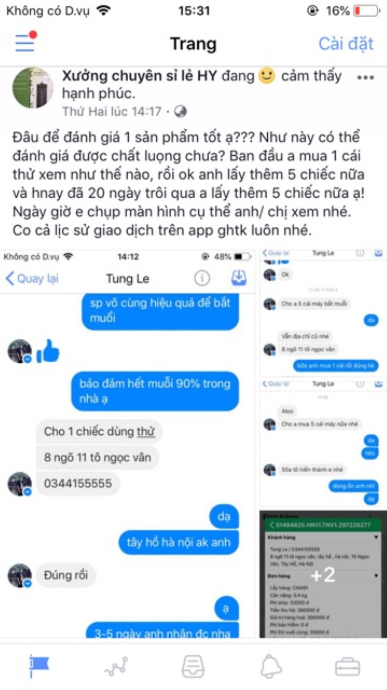Tap the Xưởng chuyên sỉ lẻ HY profile picture
Viewport: 387px width, 690px height.
point(33,88)
